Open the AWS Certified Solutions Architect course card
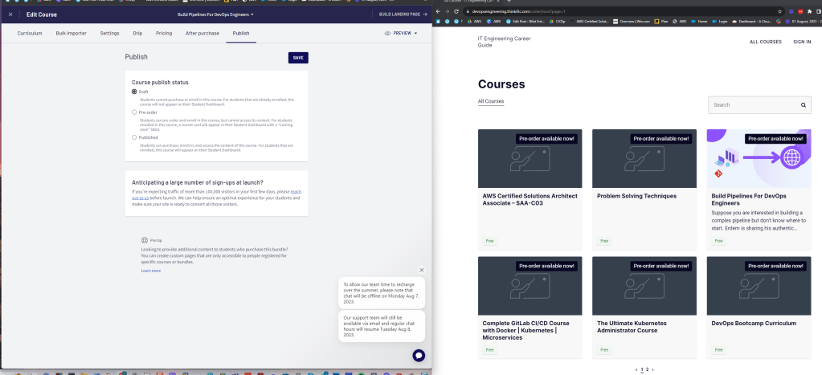 click(x=530, y=190)
